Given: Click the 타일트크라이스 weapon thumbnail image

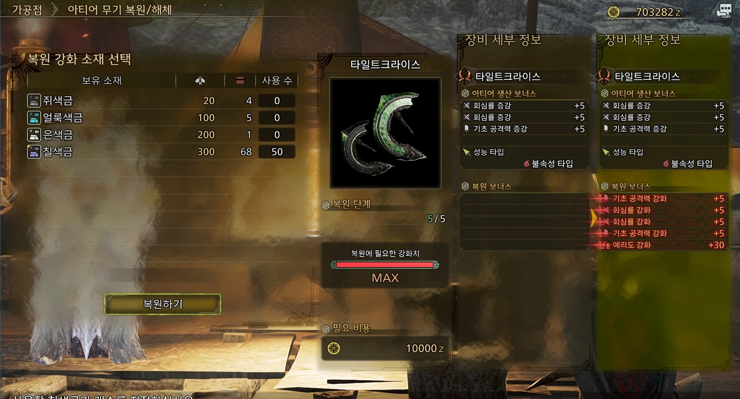Looking at the screenshot, I should coord(385,133).
